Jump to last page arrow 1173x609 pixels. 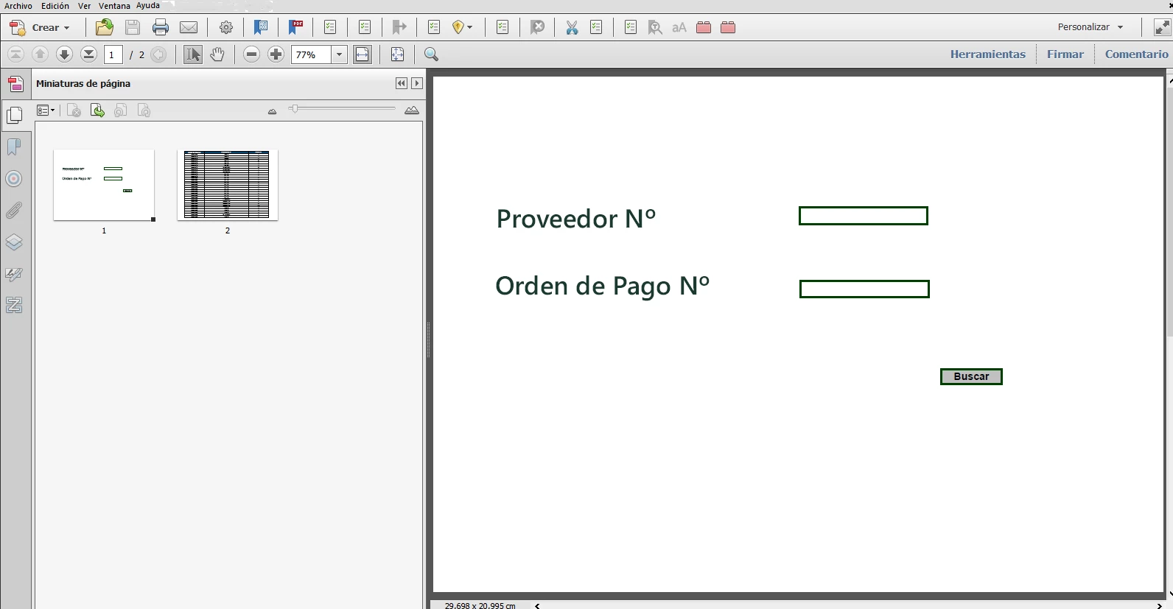coord(88,54)
